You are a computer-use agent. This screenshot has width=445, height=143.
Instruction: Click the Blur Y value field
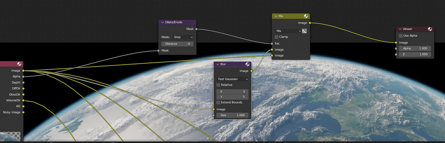click(x=232, y=97)
